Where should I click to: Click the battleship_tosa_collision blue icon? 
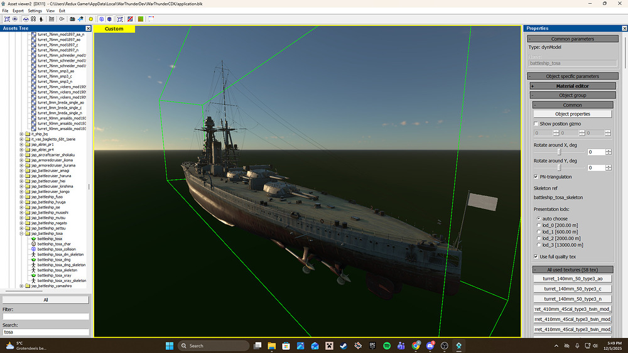coord(33,249)
